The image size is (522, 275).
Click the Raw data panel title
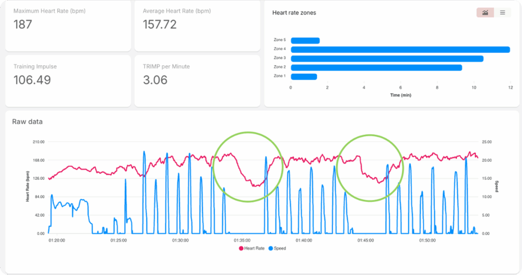click(28, 122)
